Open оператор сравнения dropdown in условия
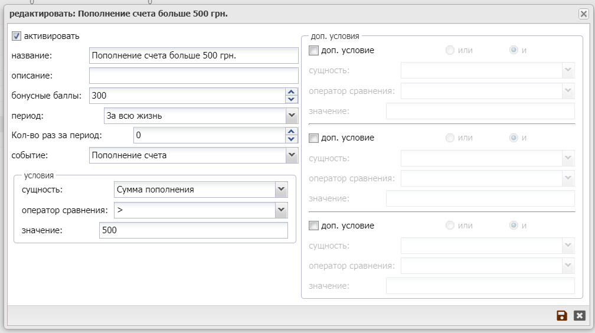Viewport: 595px width, 333px height. click(281, 210)
